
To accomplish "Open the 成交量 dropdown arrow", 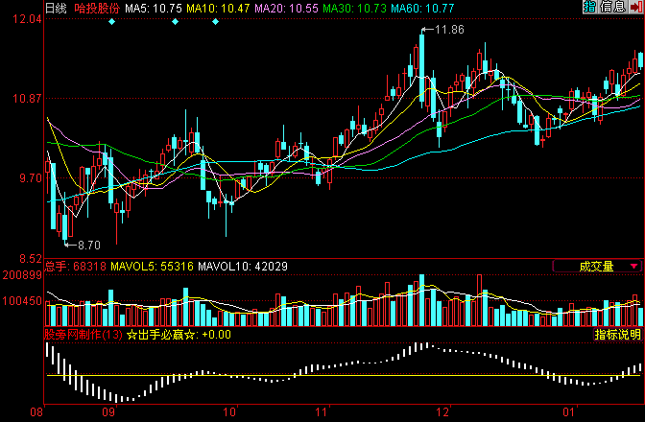I will click(x=633, y=266).
